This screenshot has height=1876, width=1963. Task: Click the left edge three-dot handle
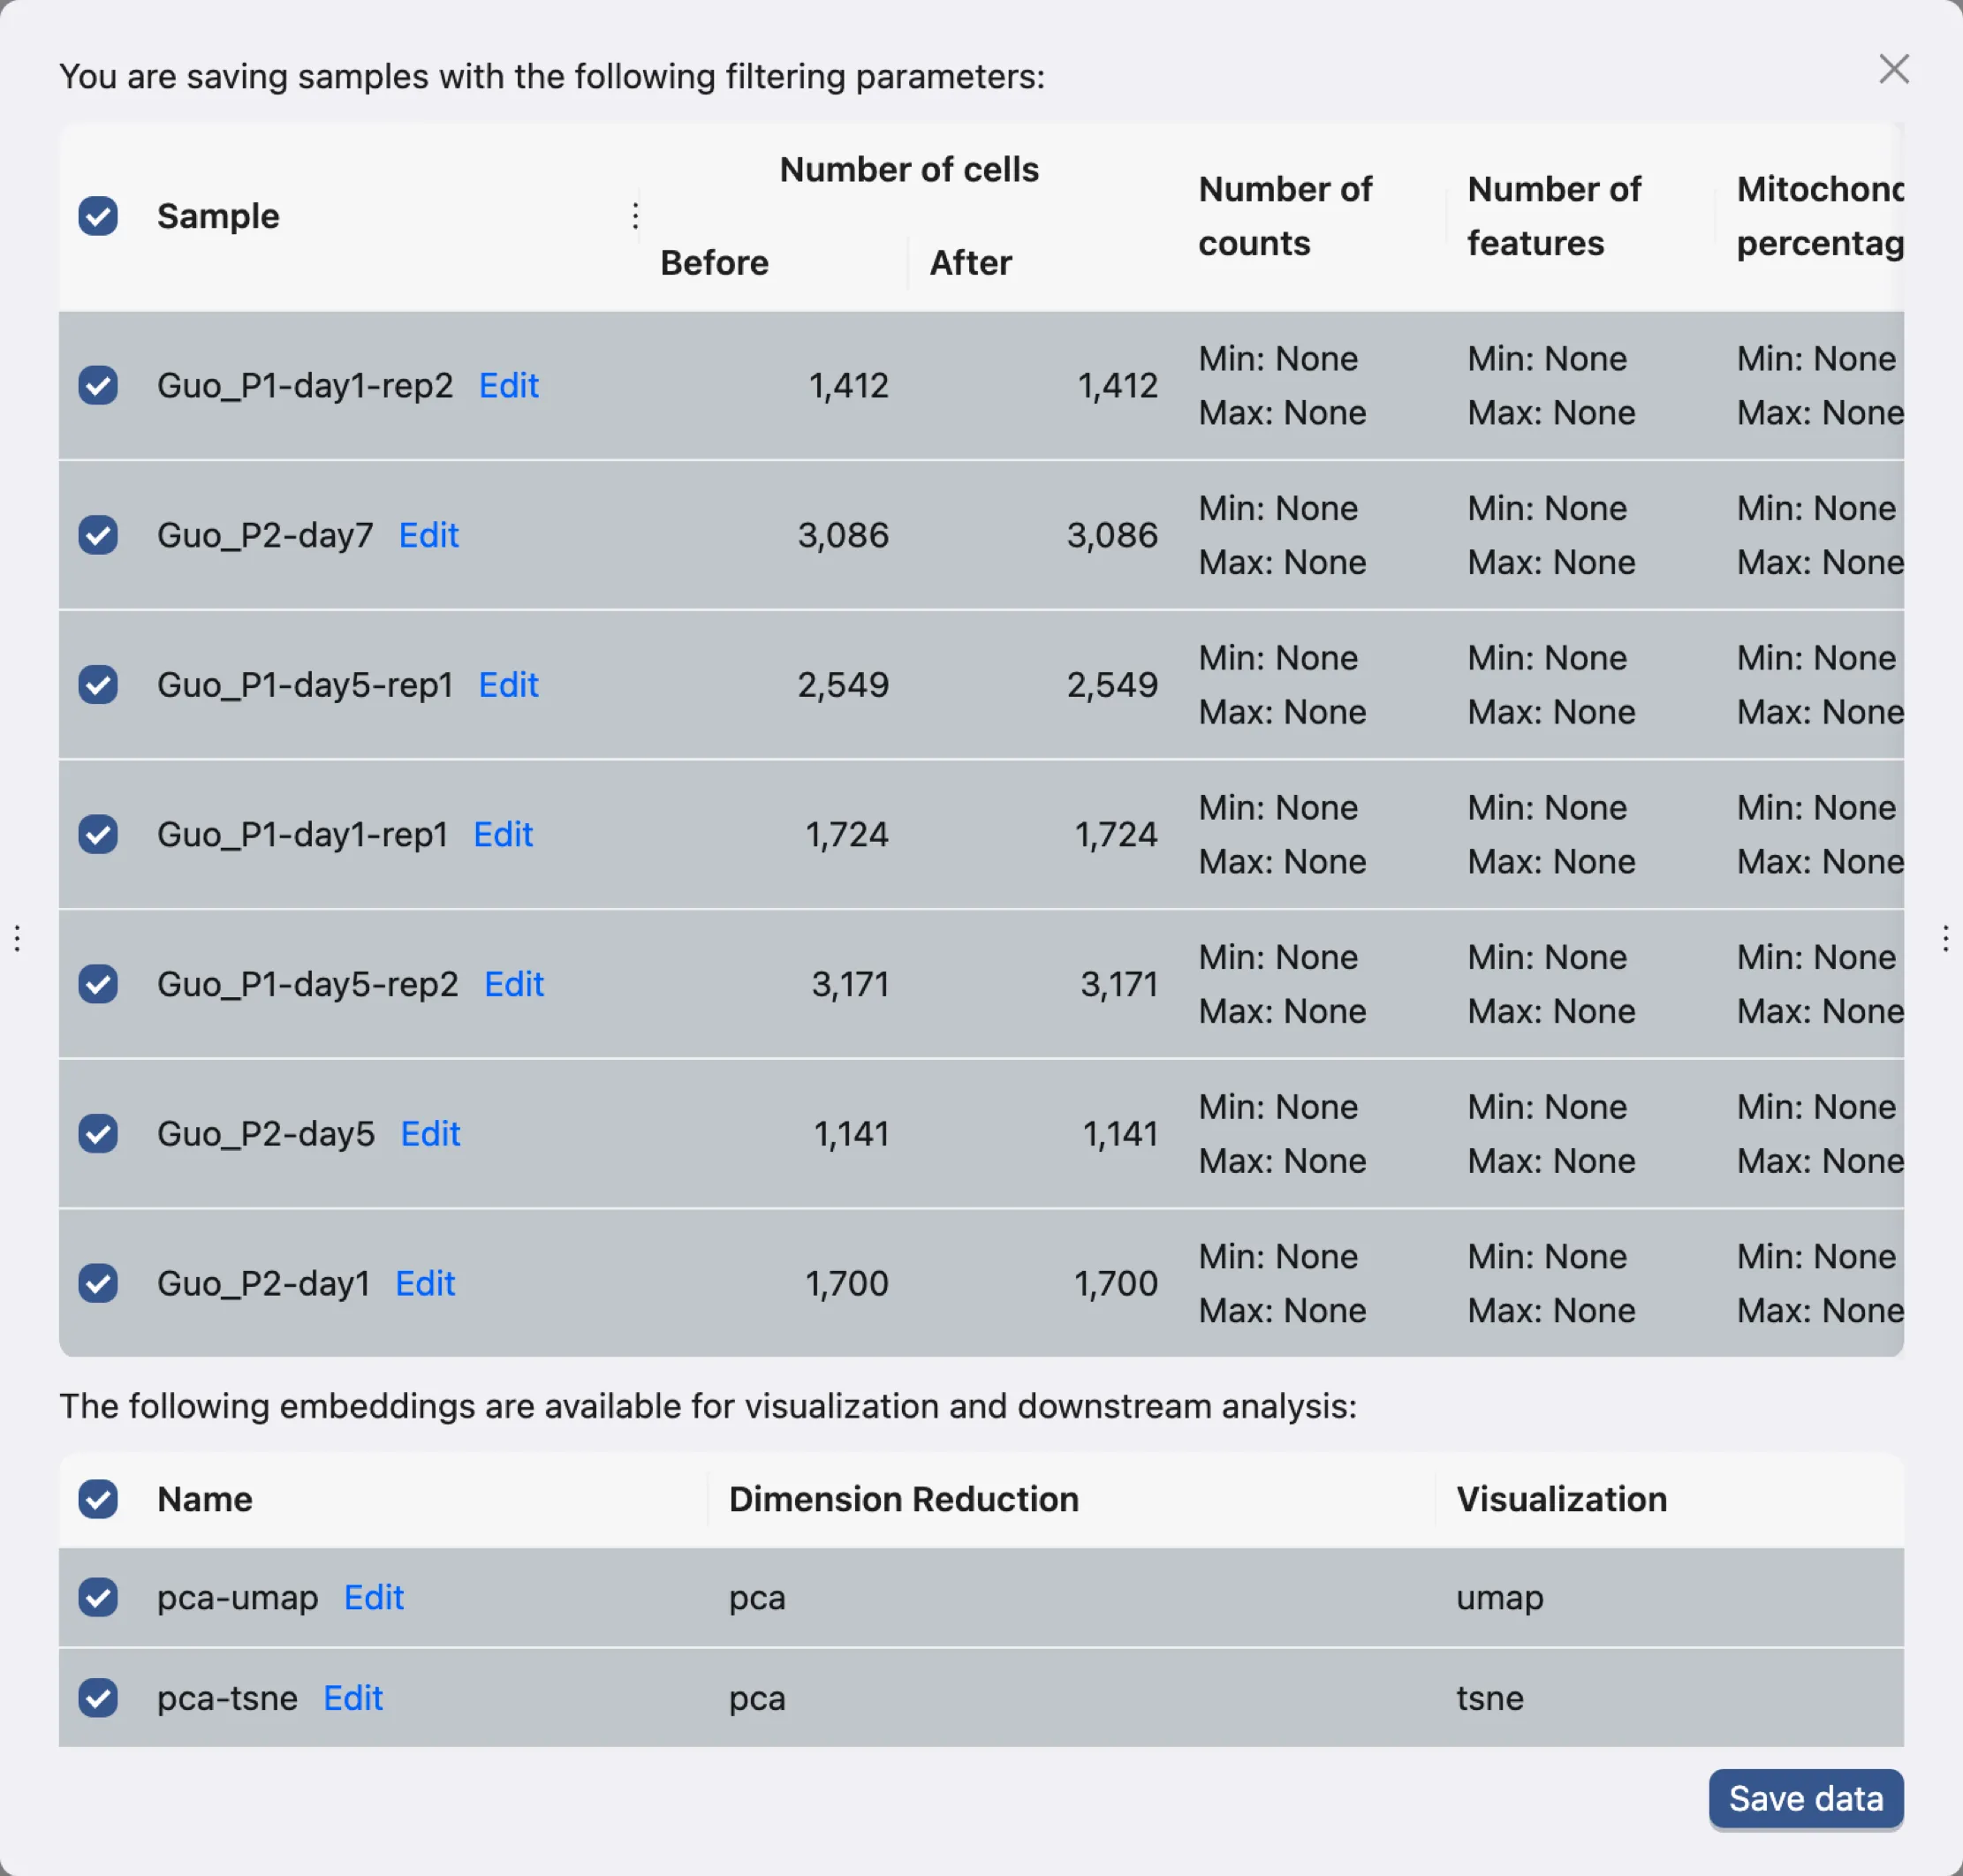(x=17, y=938)
